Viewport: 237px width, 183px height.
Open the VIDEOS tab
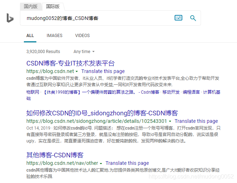(82, 36)
